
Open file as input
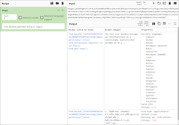click(164, 3)
